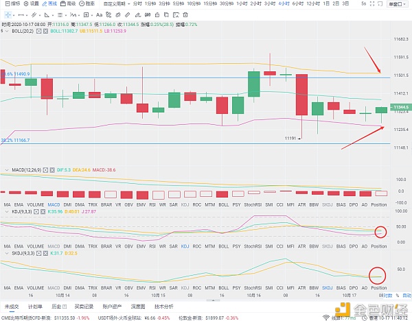The image size is (412, 321).
Task: Close the MACD indicator with X
Action: pyautogui.click(x=52, y=170)
